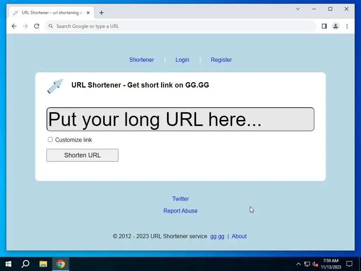Click the address bar search magnifier icon

point(51,26)
